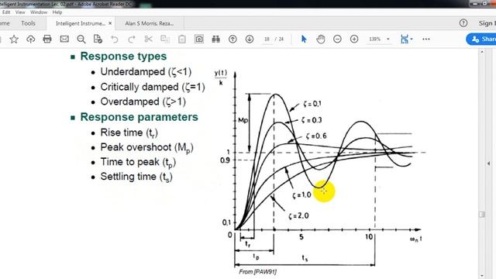This screenshot has width=496, height=279.
Task: Open the help question mark
Action: [463, 23]
